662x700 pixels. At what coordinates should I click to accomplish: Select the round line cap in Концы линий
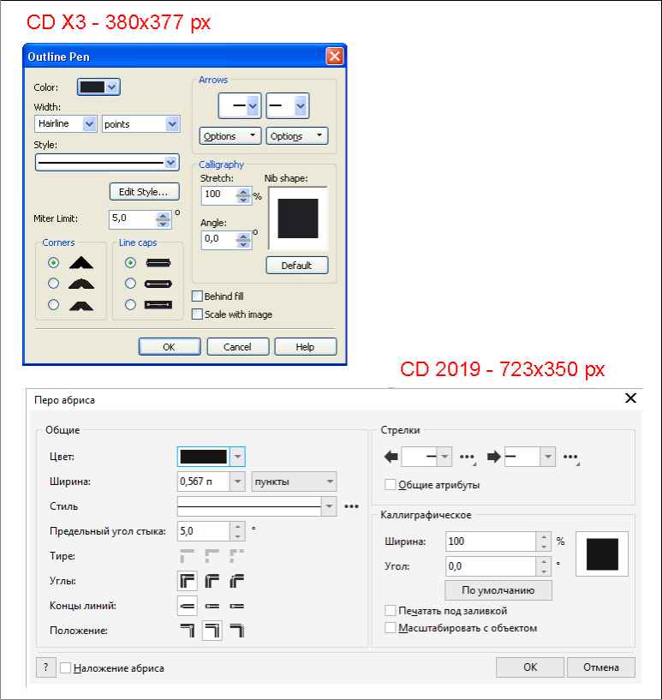pos(212,606)
